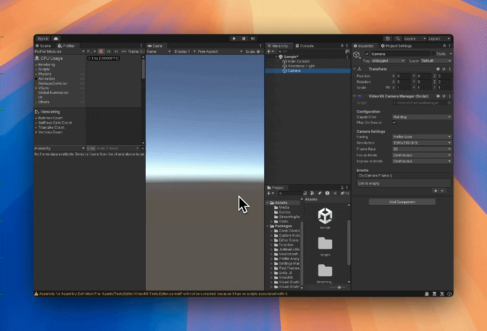Open the Resolution dropdown
Viewport: 487px width, 331px height.
pos(422,143)
